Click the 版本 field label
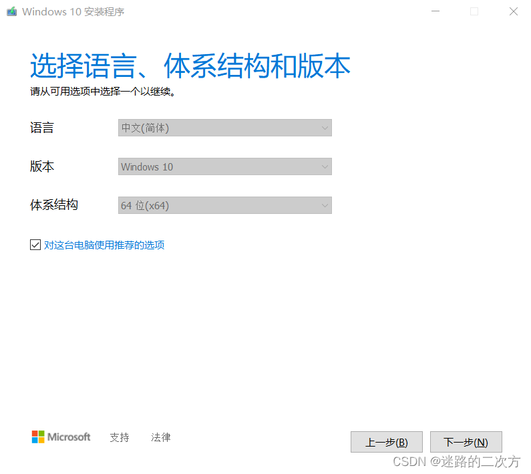The height and width of the screenshot is (474, 531). tap(42, 166)
